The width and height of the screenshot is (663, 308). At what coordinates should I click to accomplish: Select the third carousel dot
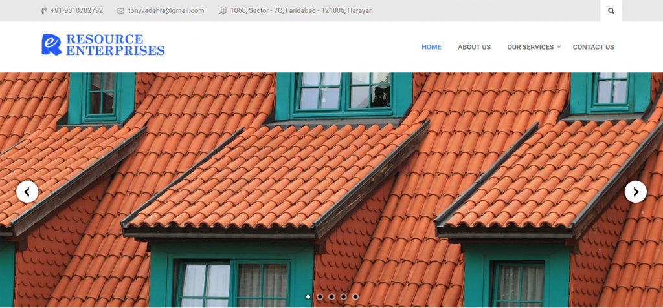(331, 296)
